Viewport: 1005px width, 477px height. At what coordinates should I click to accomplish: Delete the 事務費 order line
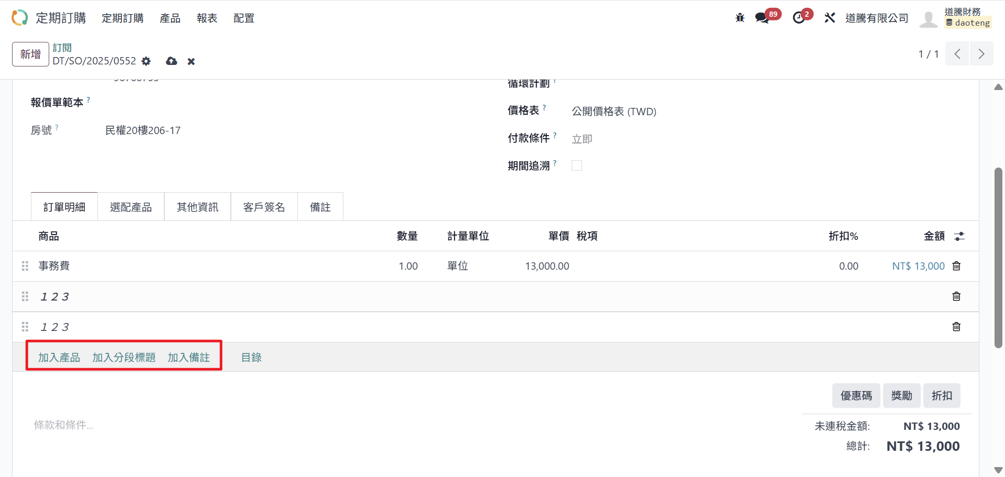coord(956,266)
